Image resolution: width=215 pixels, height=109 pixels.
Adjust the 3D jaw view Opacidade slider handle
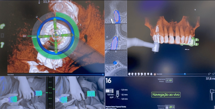tap(185, 74)
